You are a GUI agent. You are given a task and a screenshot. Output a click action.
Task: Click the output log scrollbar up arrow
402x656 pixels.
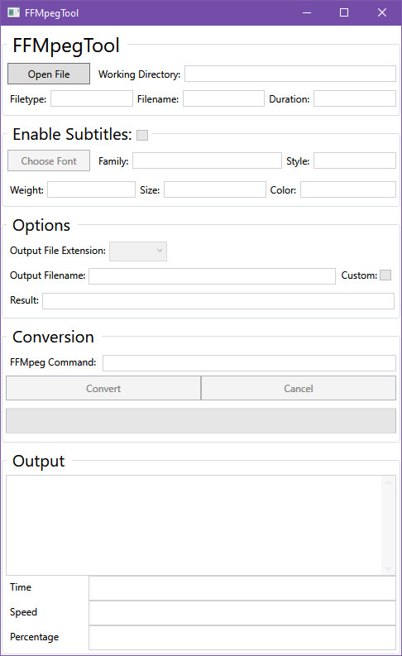pos(388,483)
